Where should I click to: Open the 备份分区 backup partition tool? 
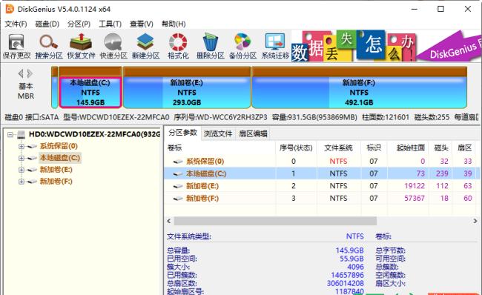pyautogui.click(x=242, y=47)
